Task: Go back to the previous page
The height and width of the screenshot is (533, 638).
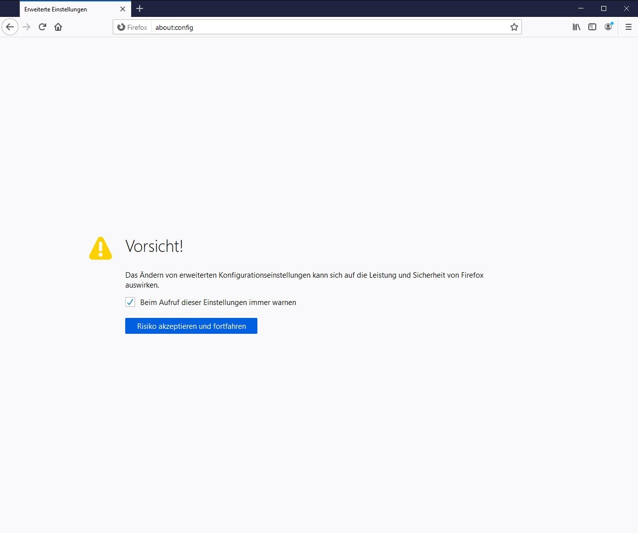Action: coord(10,27)
